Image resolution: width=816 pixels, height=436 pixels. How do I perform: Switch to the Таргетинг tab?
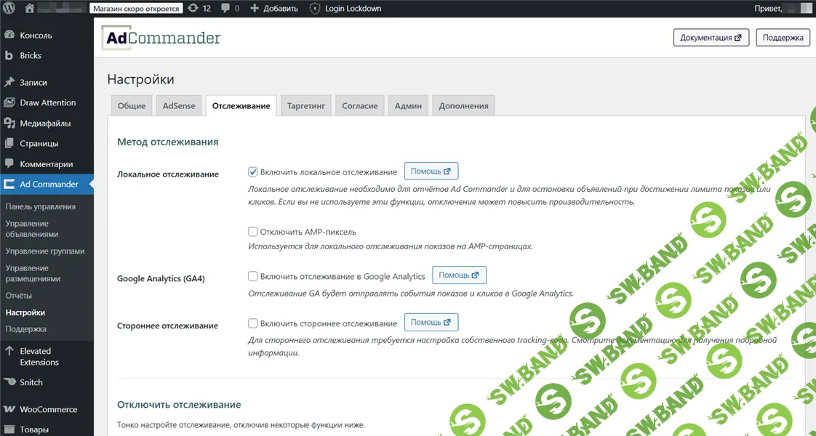[x=309, y=106]
